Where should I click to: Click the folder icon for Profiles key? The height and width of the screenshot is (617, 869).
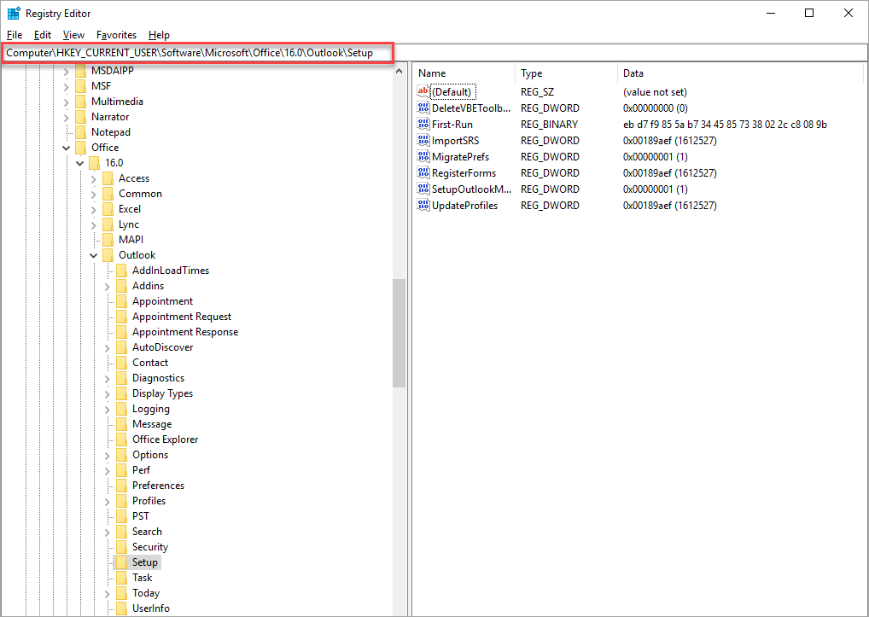121,501
